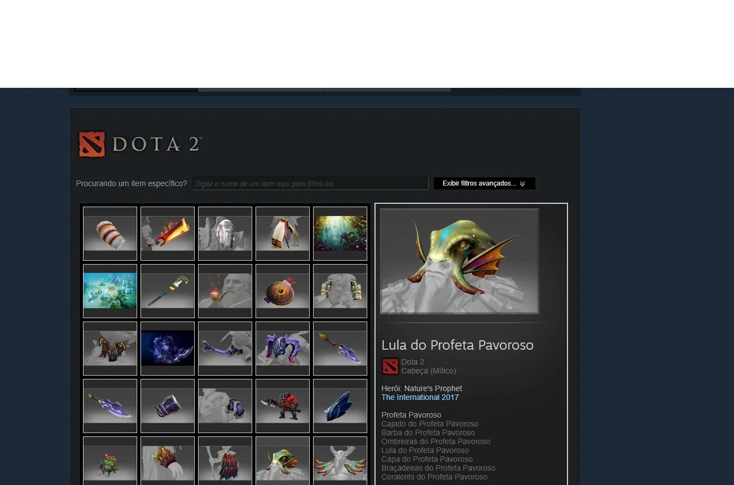Pick the orange-teal striped coral shoulders item

click(x=340, y=461)
